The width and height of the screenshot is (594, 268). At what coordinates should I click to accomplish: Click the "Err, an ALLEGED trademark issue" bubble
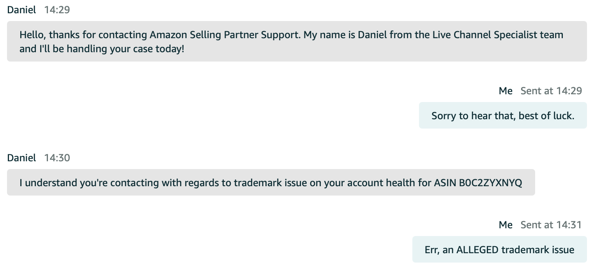click(499, 250)
